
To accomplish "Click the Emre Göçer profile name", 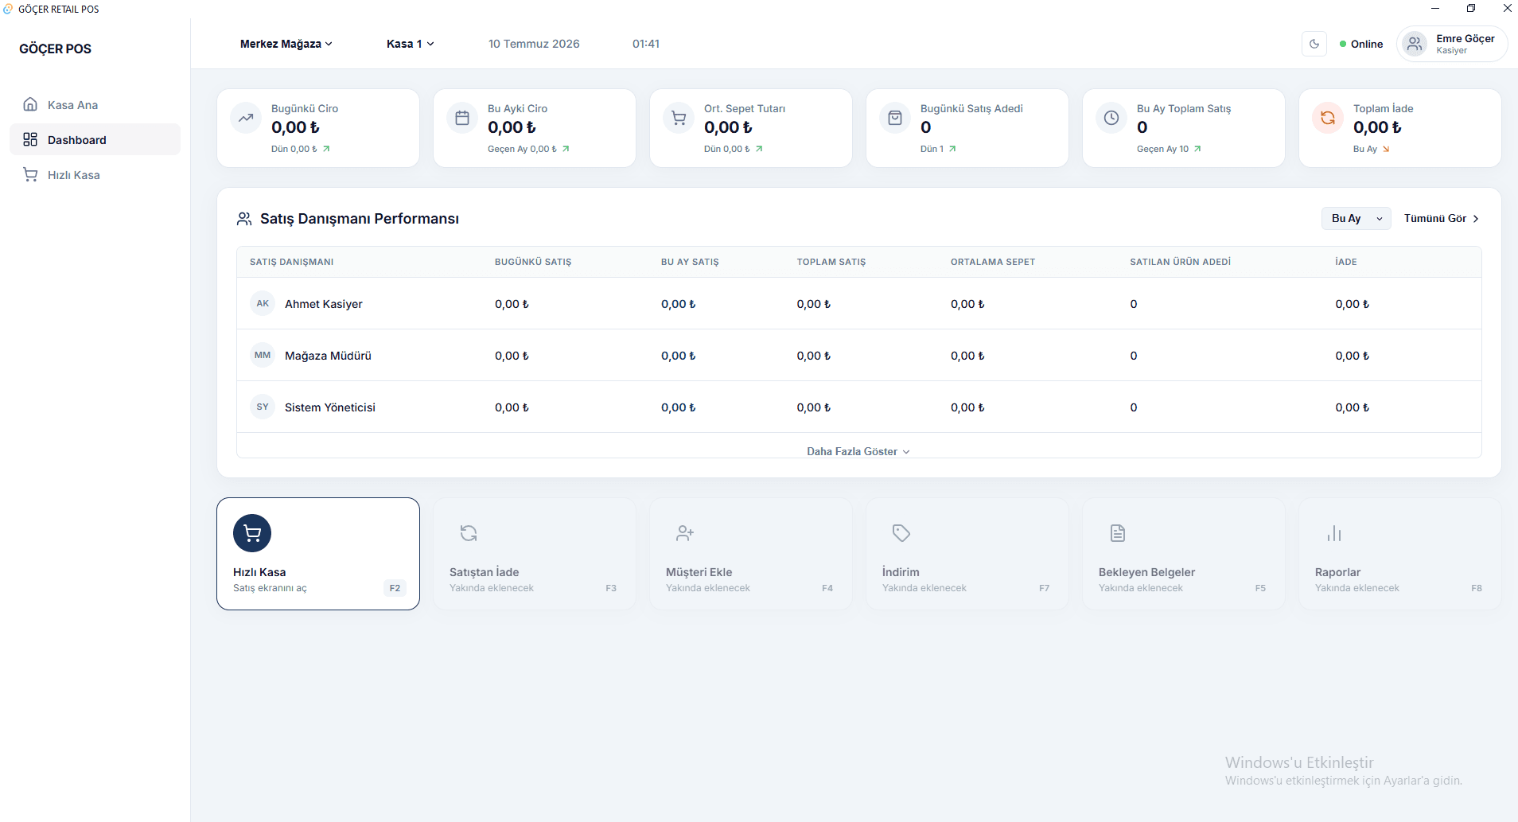I will coord(1465,38).
